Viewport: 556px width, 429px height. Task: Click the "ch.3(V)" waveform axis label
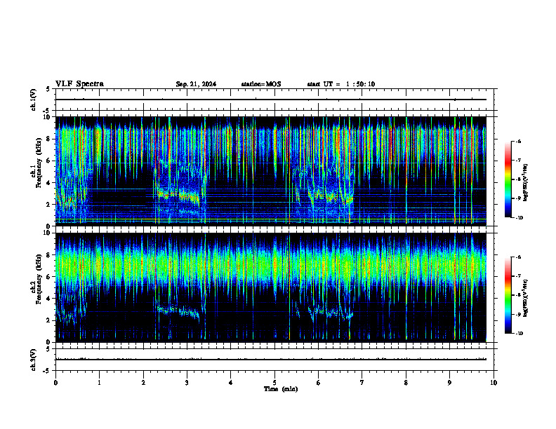coord(34,360)
